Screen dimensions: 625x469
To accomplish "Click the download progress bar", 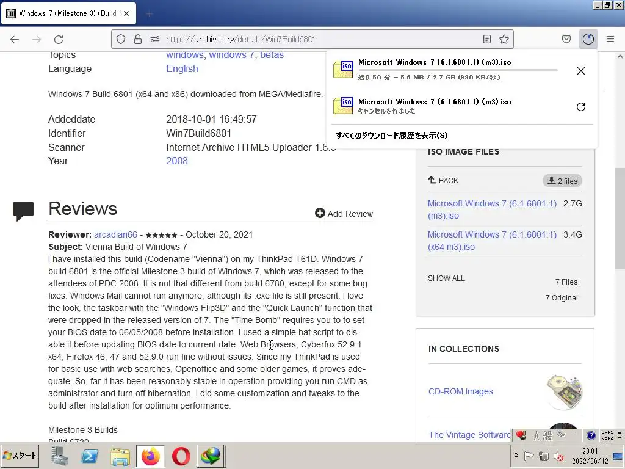I will pyautogui.click(x=458, y=70).
